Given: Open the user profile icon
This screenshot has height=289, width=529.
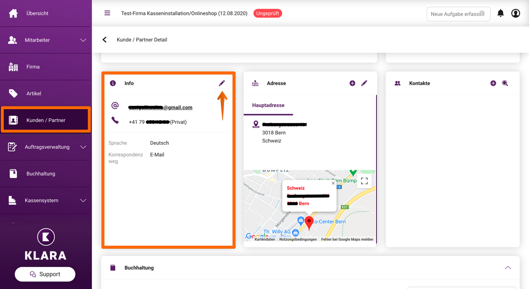Looking at the screenshot, I should [x=516, y=13].
